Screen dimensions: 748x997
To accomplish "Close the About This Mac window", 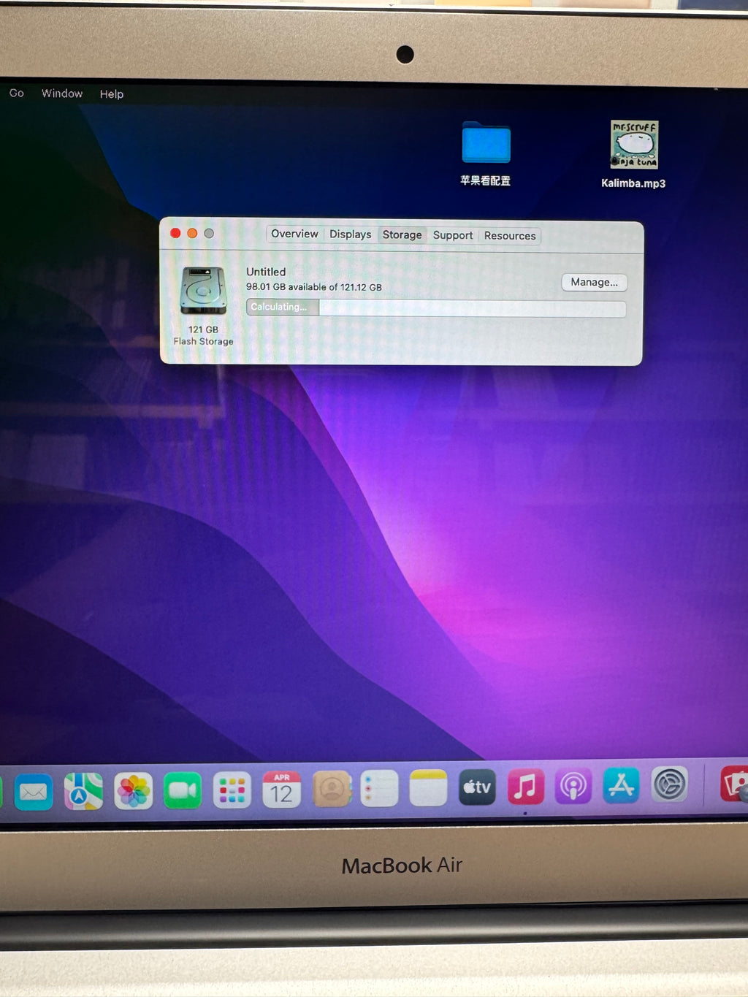I will [x=175, y=233].
